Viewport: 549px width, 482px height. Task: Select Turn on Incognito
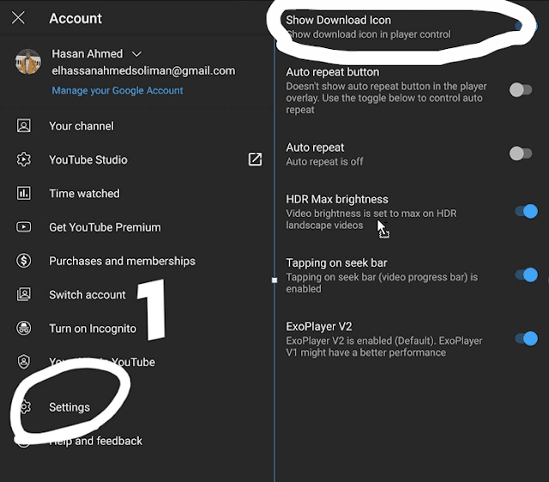point(93,328)
